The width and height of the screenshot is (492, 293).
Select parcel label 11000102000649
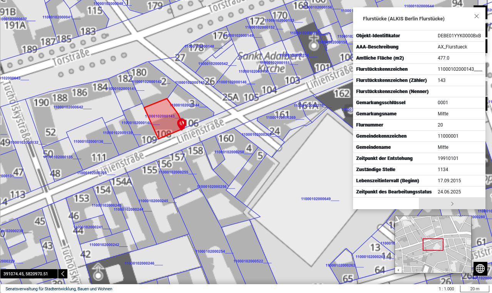pos(316,199)
